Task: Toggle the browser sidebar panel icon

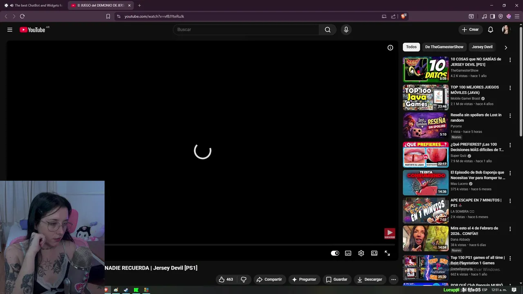Action: click(x=492, y=16)
